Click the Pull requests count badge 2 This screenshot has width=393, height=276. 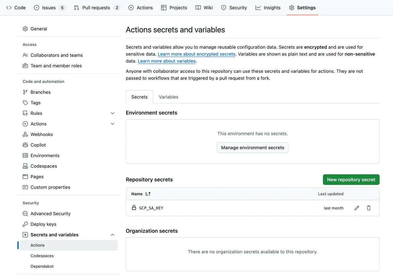pos(117,8)
